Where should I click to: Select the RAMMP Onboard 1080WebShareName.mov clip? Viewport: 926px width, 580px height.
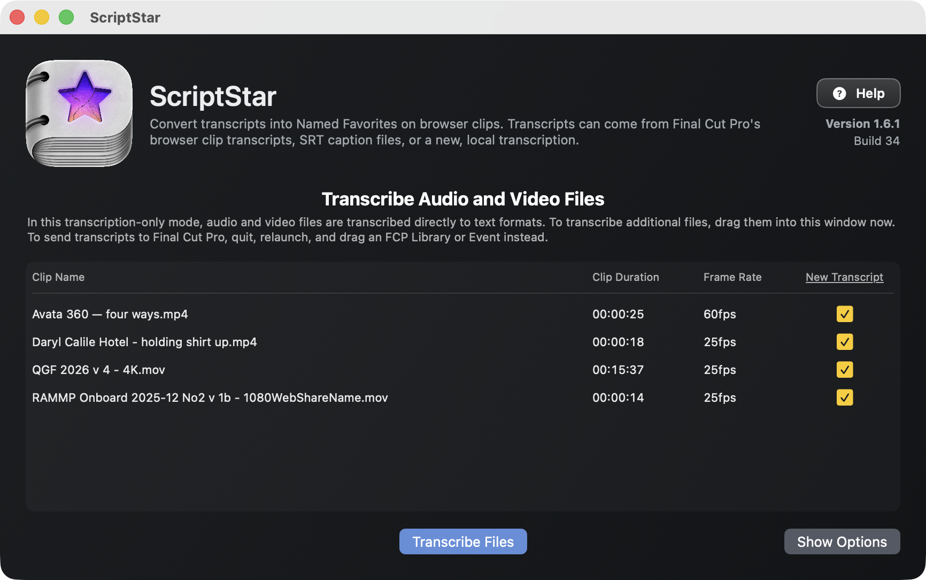(463, 398)
